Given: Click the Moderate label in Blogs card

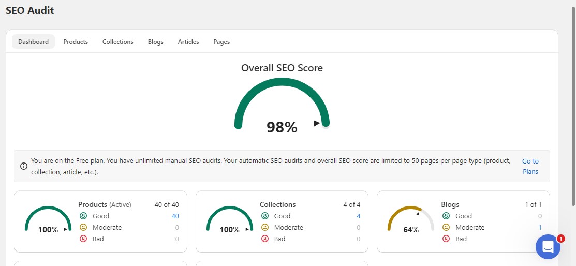Looking at the screenshot, I should pos(470,227).
